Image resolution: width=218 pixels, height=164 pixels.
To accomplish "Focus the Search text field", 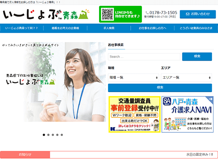I will point(144,57).
